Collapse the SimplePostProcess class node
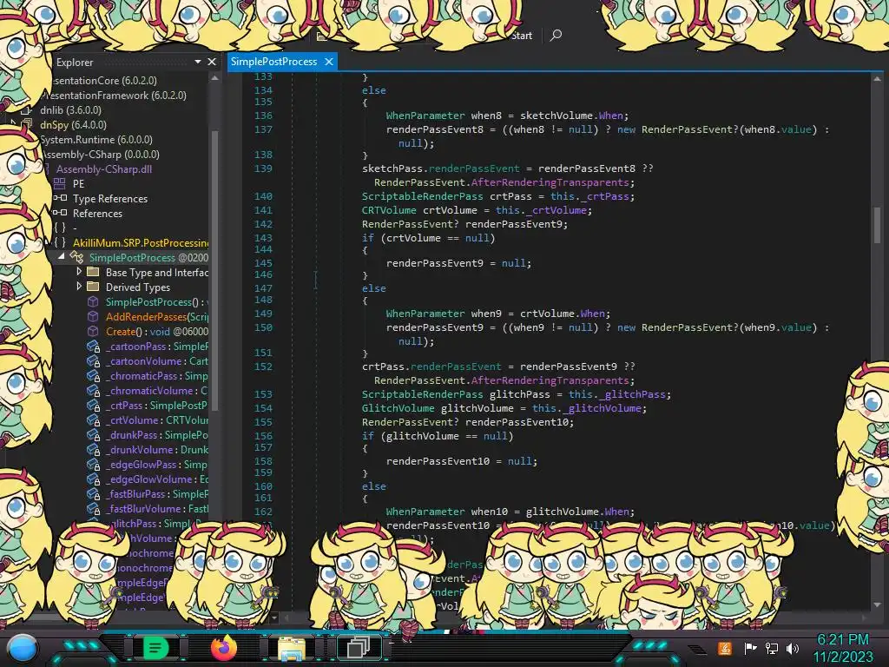The width and height of the screenshot is (889, 667). pos(62,257)
